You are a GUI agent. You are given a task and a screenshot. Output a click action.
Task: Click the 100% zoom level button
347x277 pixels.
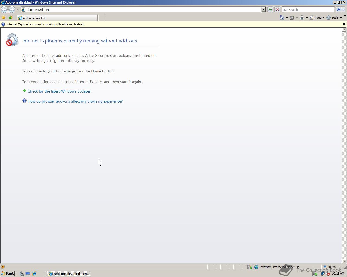330,267
